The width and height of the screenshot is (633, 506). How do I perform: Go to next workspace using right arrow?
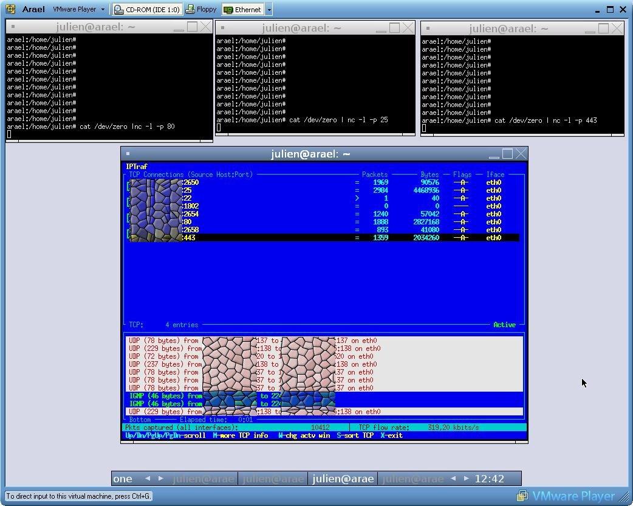tap(160, 479)
